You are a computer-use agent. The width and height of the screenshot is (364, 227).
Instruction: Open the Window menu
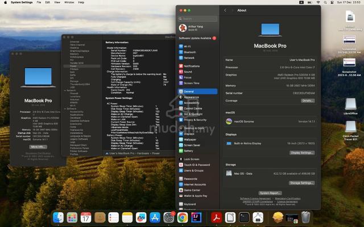[x=69, y=2]
